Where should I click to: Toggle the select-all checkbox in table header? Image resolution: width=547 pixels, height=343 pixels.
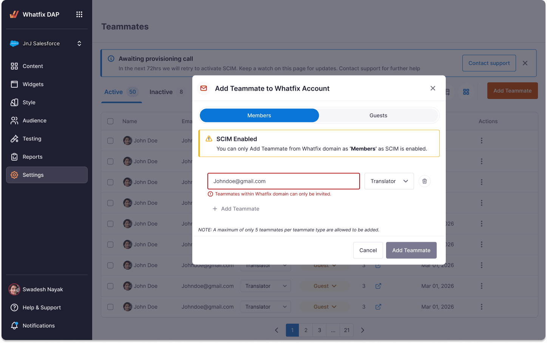point(110,121)
